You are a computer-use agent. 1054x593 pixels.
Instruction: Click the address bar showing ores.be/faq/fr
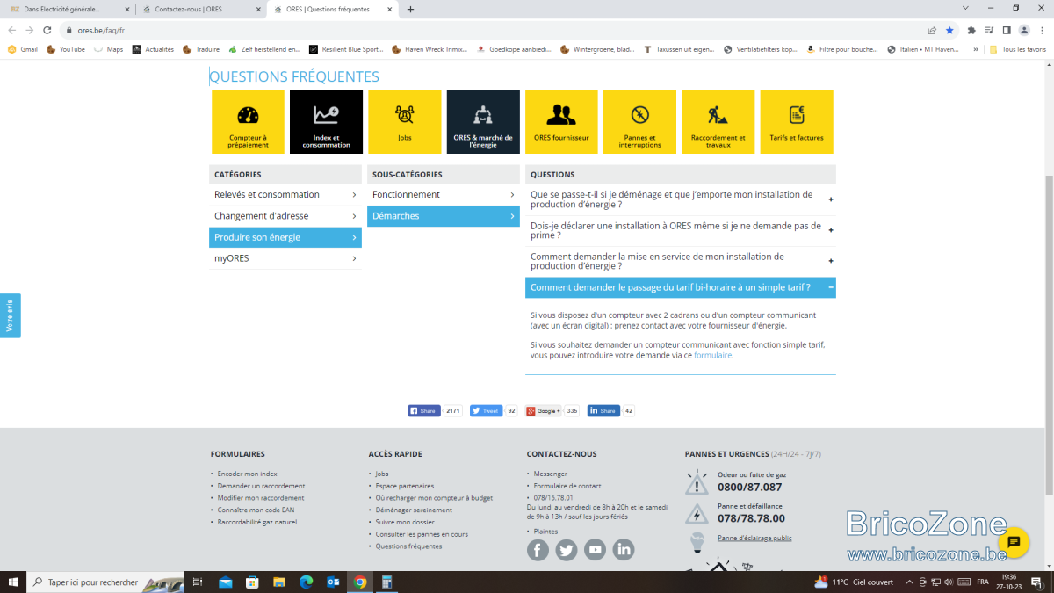pos(492,30)
